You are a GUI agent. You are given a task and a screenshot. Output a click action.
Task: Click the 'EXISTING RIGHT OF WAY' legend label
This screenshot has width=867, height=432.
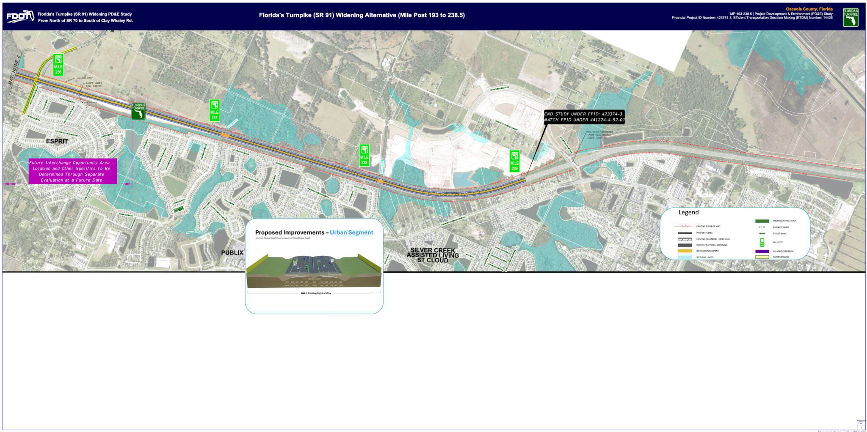tap(708, 226)
